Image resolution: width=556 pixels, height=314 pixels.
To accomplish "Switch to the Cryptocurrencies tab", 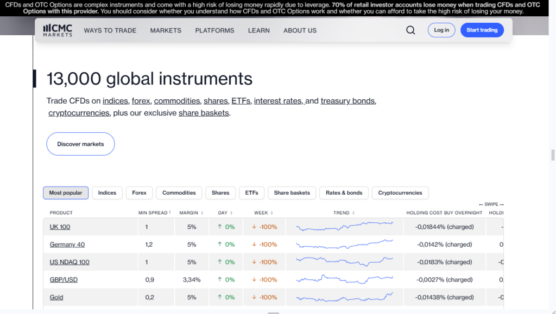I will [x=400, y=193].
